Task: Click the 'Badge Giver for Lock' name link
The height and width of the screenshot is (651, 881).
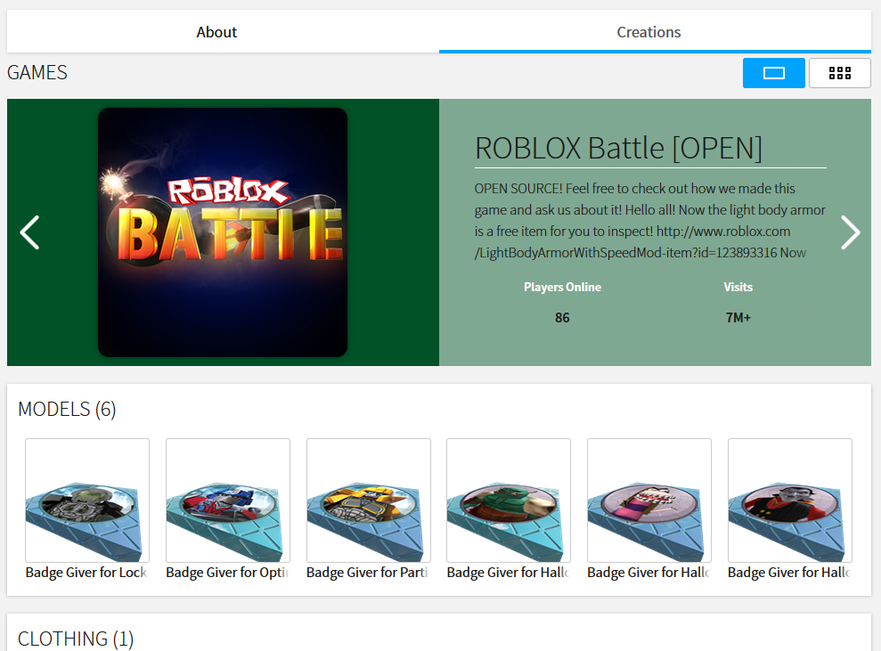Action: point(86,573)
